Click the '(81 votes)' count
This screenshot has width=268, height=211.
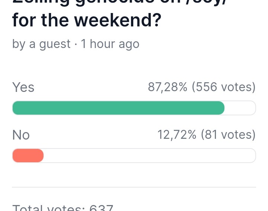(x=228, y=135)
